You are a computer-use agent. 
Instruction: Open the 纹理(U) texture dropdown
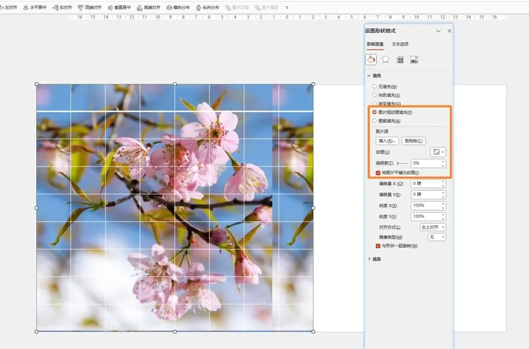click(438, 152)
